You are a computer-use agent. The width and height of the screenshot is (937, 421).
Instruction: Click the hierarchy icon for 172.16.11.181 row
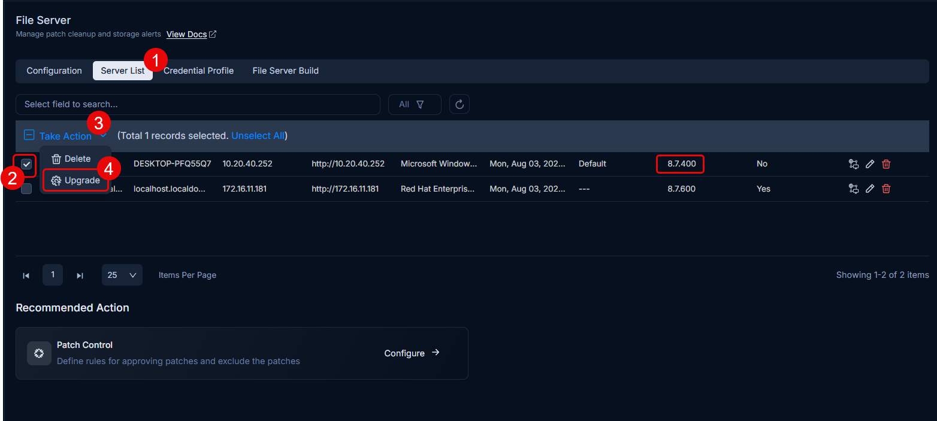(854, 189)
